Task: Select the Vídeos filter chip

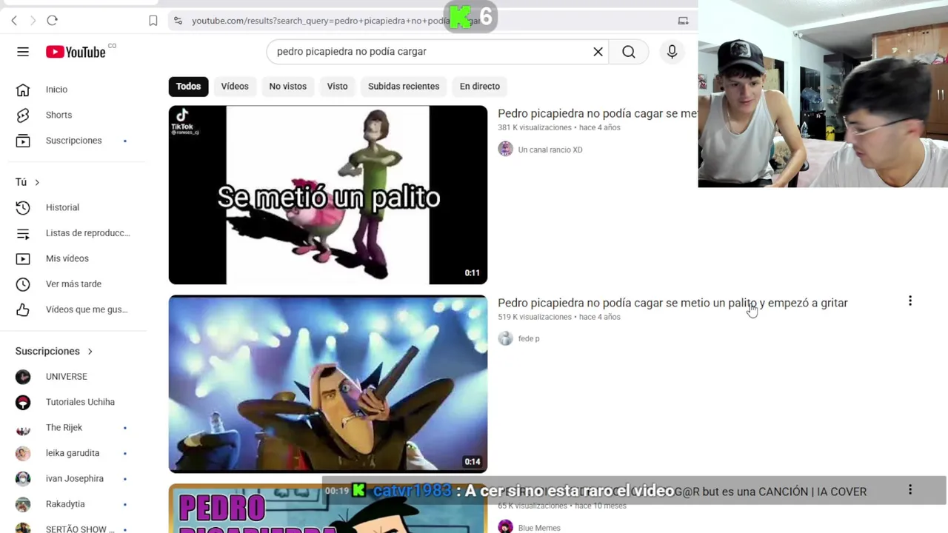Action: (235, 87)
